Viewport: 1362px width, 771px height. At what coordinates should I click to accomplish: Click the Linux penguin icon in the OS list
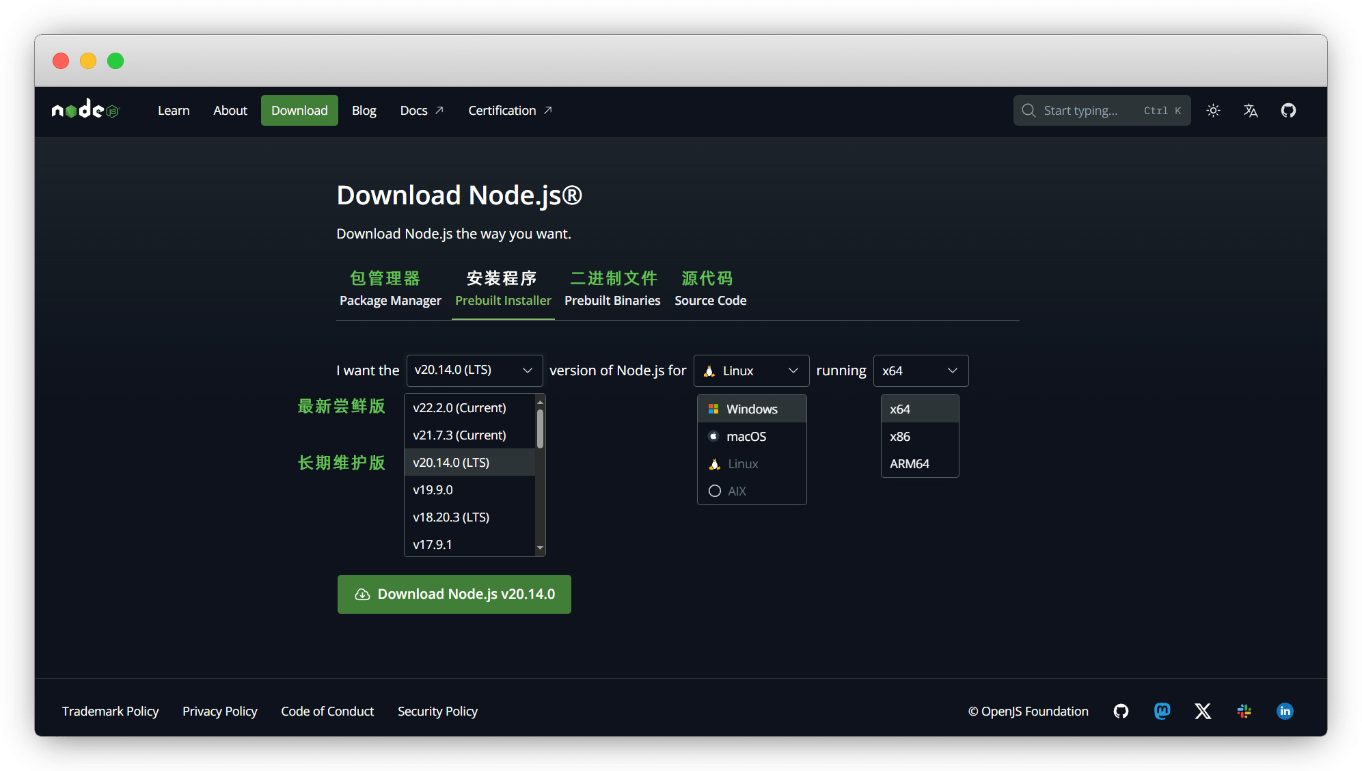pyautogui.click(x=714, y=463)
